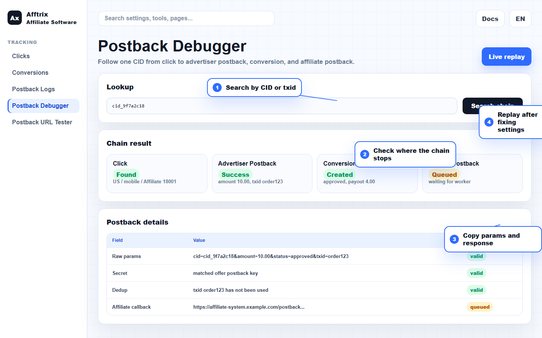Select the Dedup field cell
This screenshot has height=338, width=542.
tap(120, 290)
